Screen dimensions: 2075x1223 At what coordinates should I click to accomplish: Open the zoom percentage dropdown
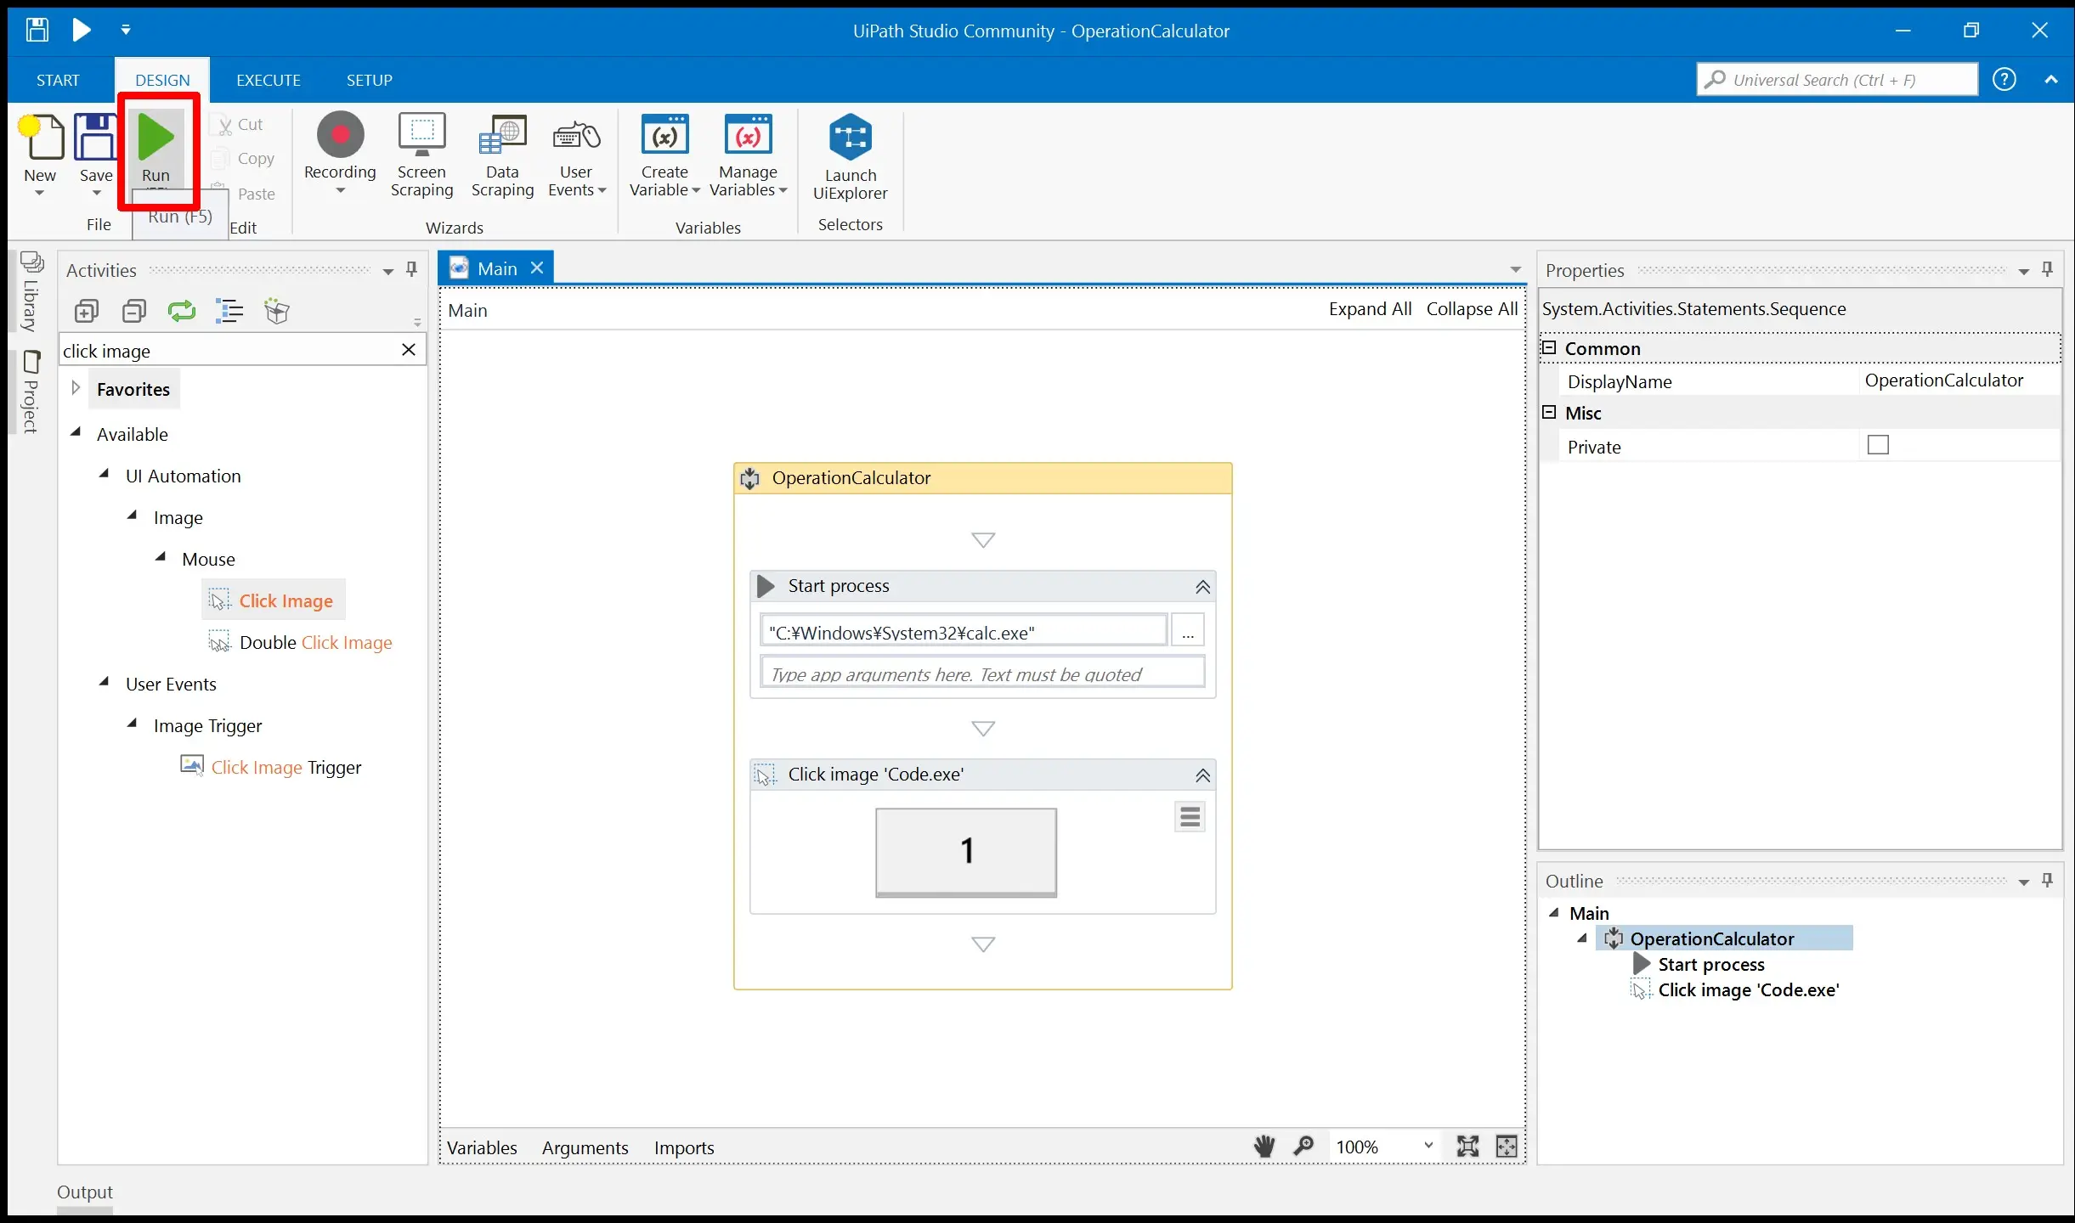(1428, 1146)
